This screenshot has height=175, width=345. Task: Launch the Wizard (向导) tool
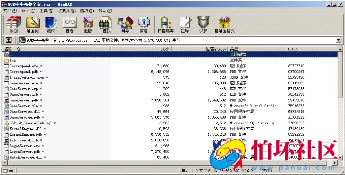[125, 24]
